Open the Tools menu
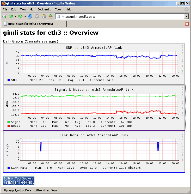The image size is (191, 194). click(58, 9)
